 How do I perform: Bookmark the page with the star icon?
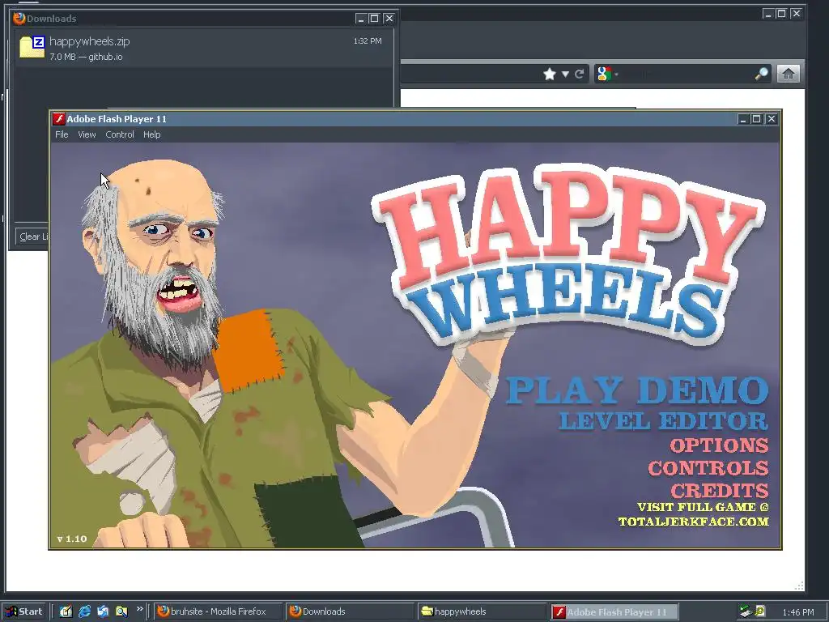pyautogui.click(x=550, y=74)
